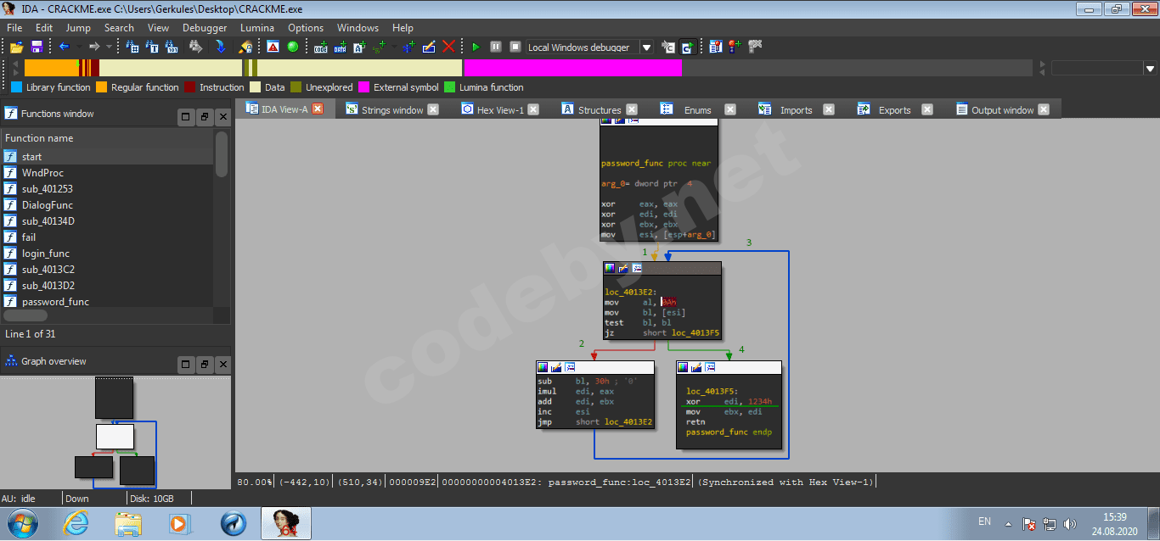Click the green sphere toolbar icon
The width and height of the screenshot is (1160, 541).
[293, 47]
